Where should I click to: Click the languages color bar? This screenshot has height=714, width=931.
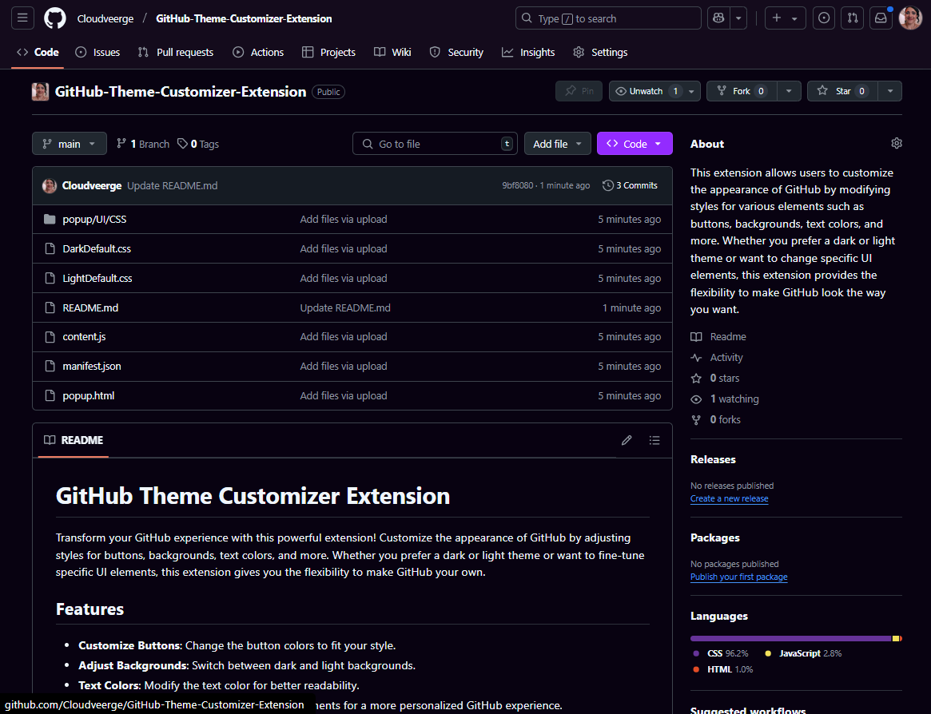tap(796, 639)
